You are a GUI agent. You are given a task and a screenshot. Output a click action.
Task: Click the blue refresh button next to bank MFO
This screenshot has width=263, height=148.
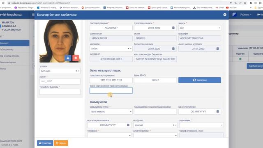[x=200, y=80]
